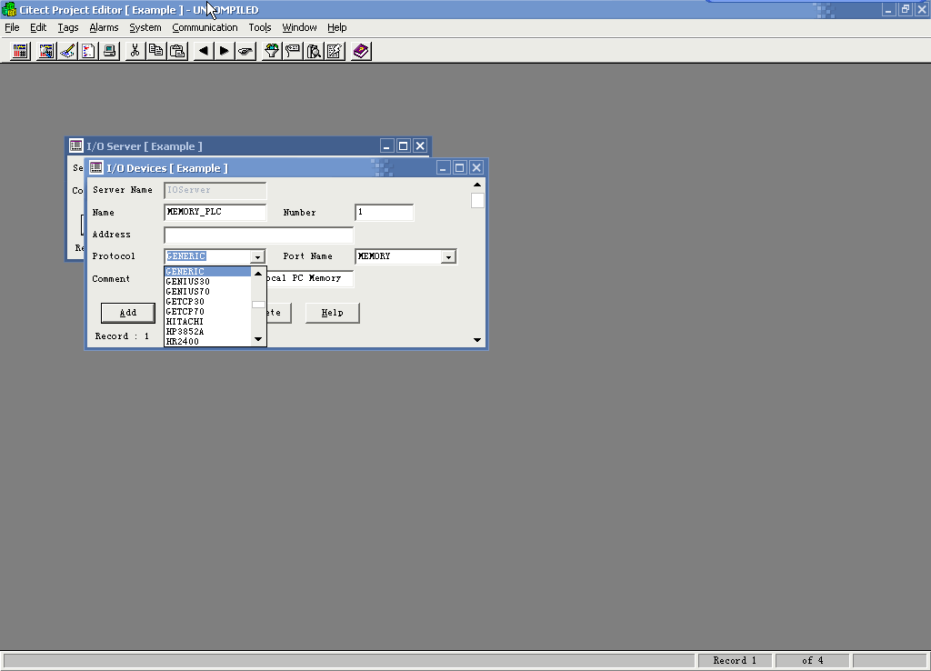Click the Comment field with PC Memory text
Screen dimensions: 931x671
(310, 278)
